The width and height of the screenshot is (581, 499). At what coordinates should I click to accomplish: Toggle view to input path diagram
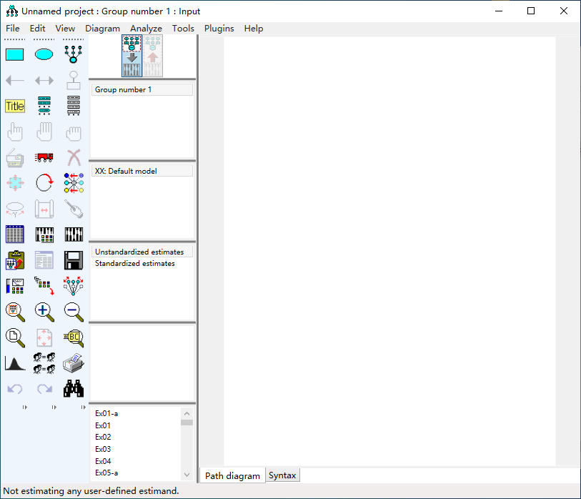131,56
